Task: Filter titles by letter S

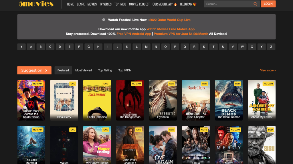Action: pyautogui.click(x=204, y=47)
